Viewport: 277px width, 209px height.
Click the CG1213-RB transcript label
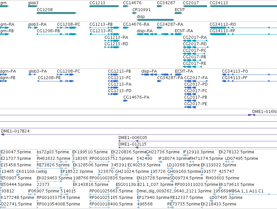101,24
